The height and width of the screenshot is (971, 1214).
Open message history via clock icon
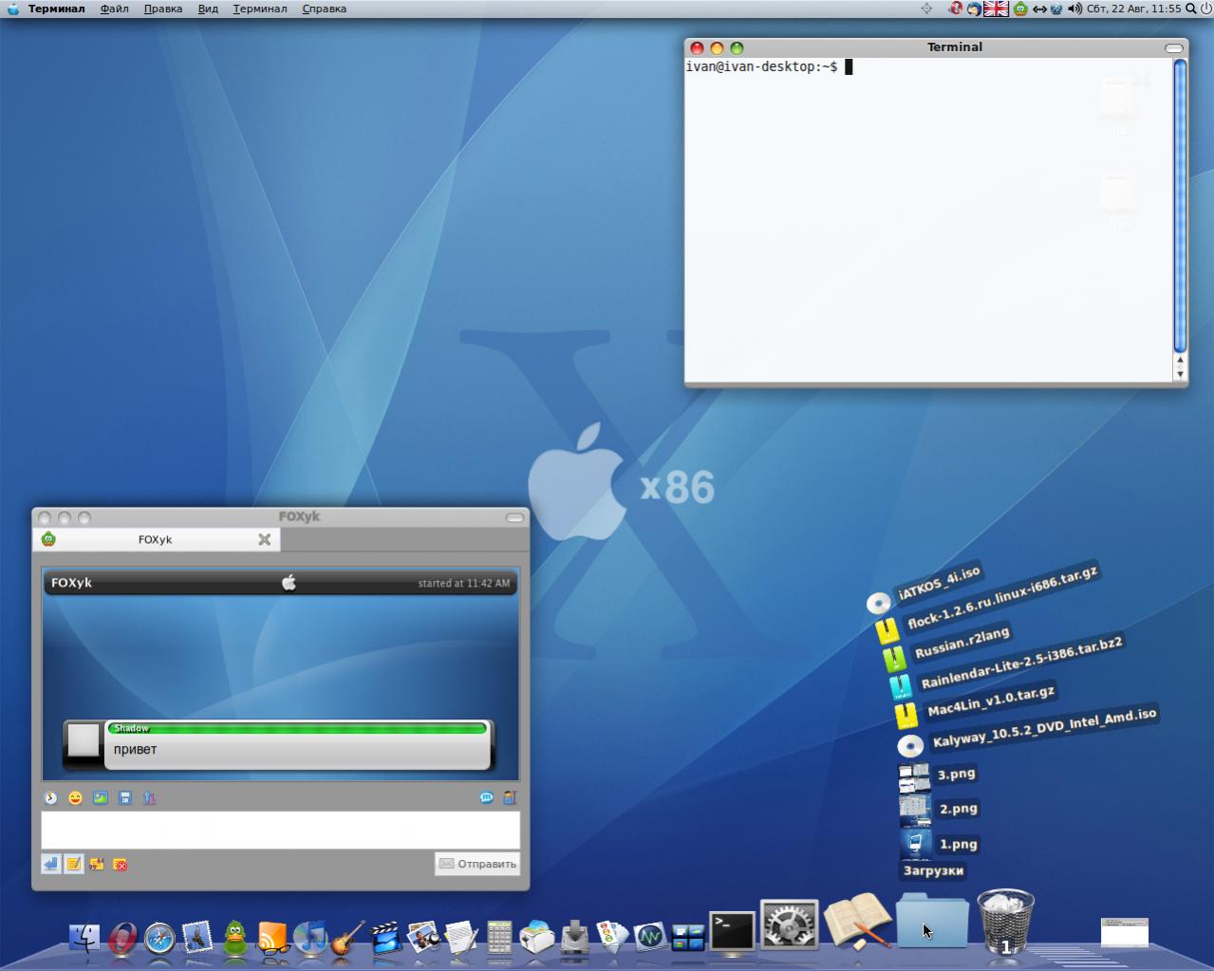[50, 798]
